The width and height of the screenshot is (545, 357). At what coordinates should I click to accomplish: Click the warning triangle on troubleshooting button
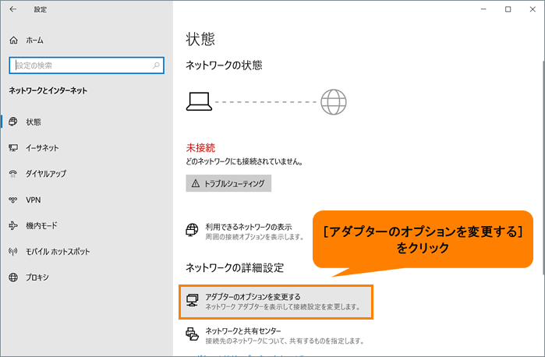(196, 183)
